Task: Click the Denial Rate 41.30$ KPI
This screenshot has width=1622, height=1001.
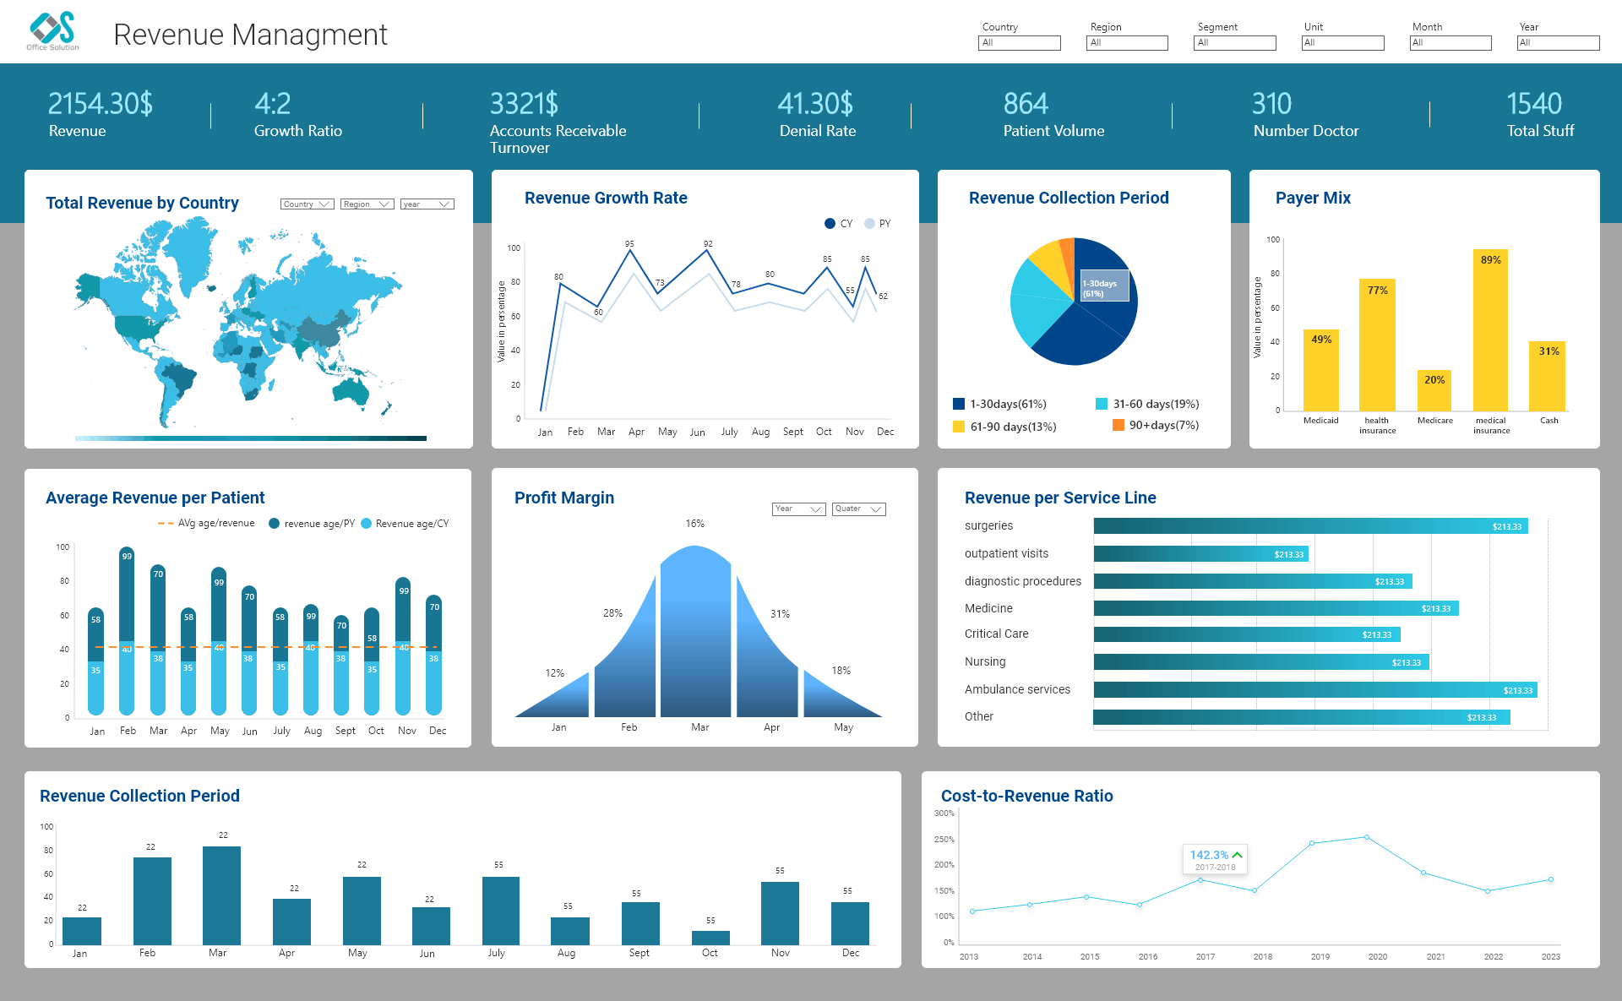Action: click(x=815, y=104)
